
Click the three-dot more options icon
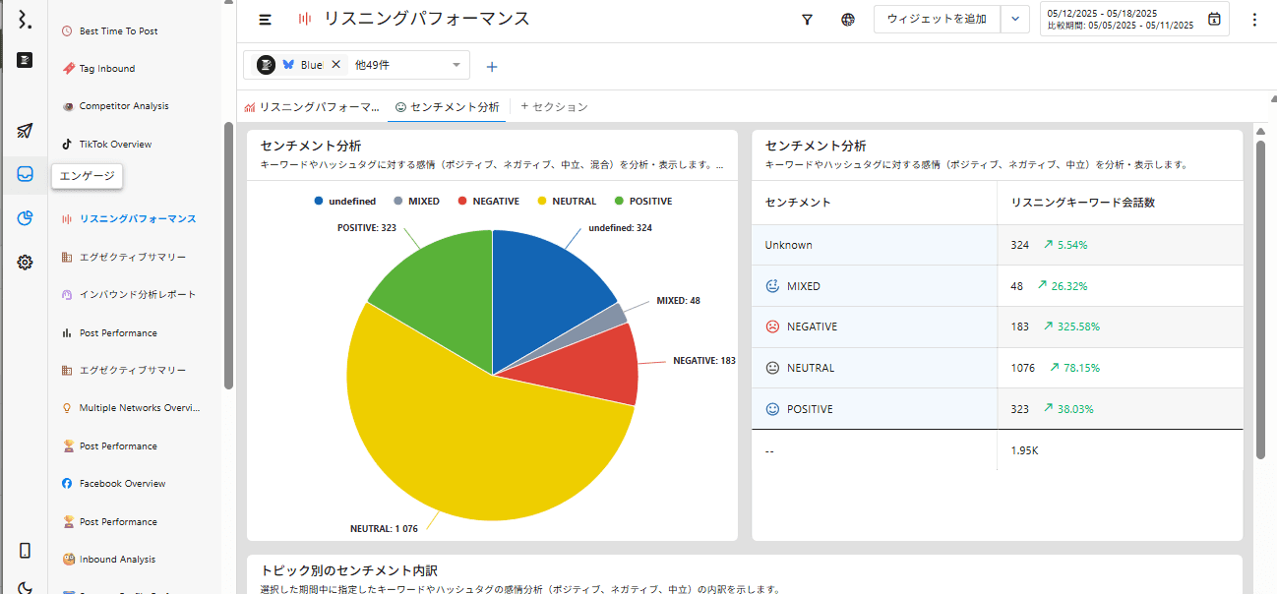(x=1253, y=20)
